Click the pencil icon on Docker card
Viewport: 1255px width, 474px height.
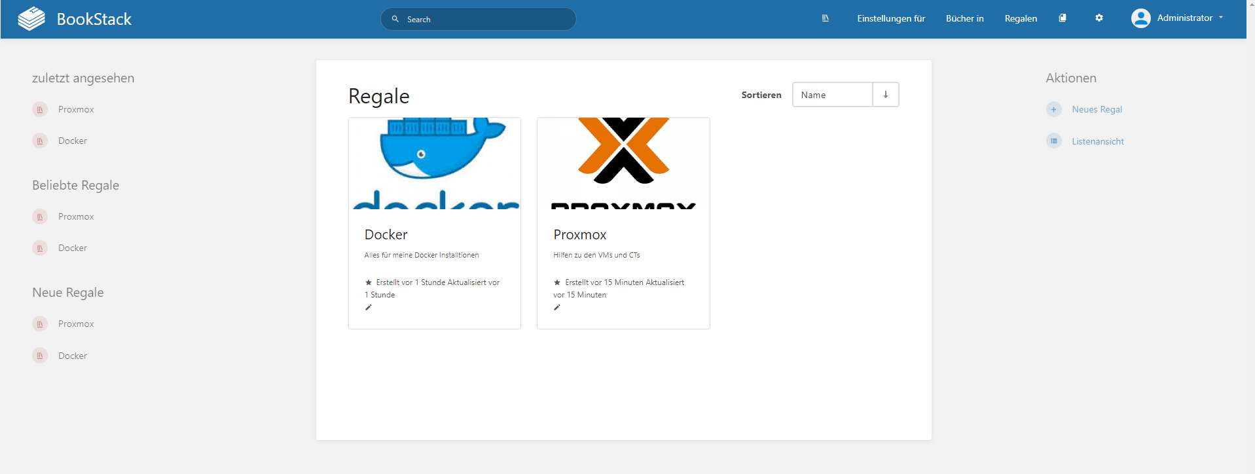pyautogui.click(x=369, y=307)
